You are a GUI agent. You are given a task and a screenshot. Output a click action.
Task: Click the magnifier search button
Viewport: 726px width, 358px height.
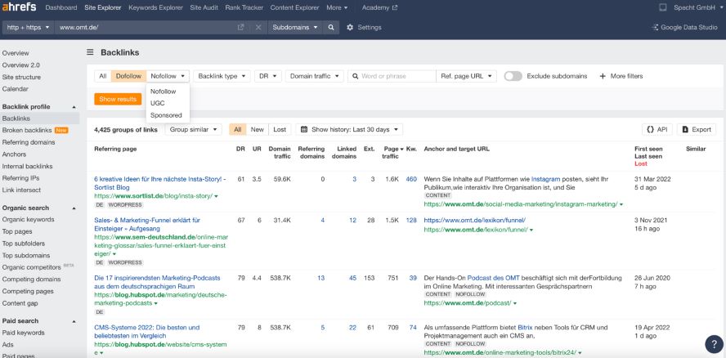(x=331, y=27)
